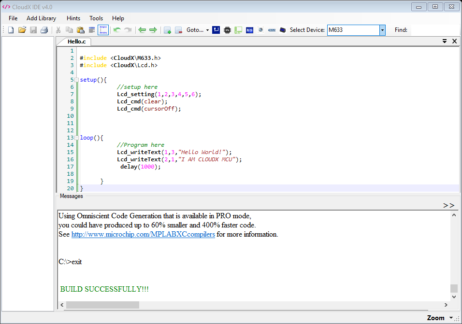Screen dimensions: 462x324
Task: Open the Zoom dropdown in status bar
Action: coord(440,318)
